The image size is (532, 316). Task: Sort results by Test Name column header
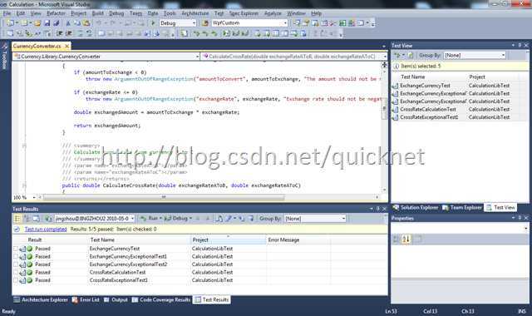coord(139,240)
